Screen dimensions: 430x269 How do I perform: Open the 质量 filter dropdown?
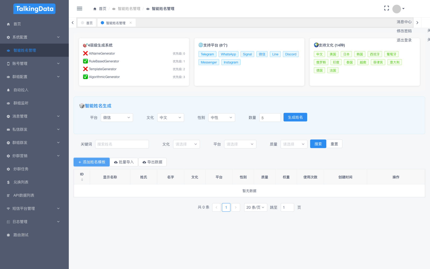[x=294, y=144]
